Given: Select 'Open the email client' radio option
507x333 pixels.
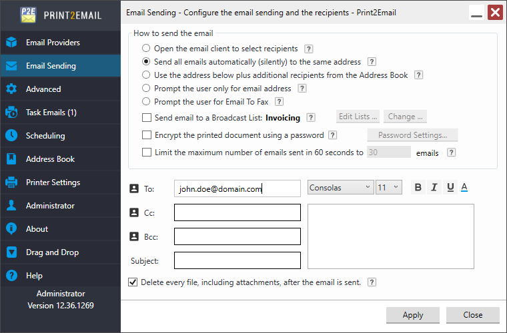Looking at the screenshot, I should pos(146,49).
